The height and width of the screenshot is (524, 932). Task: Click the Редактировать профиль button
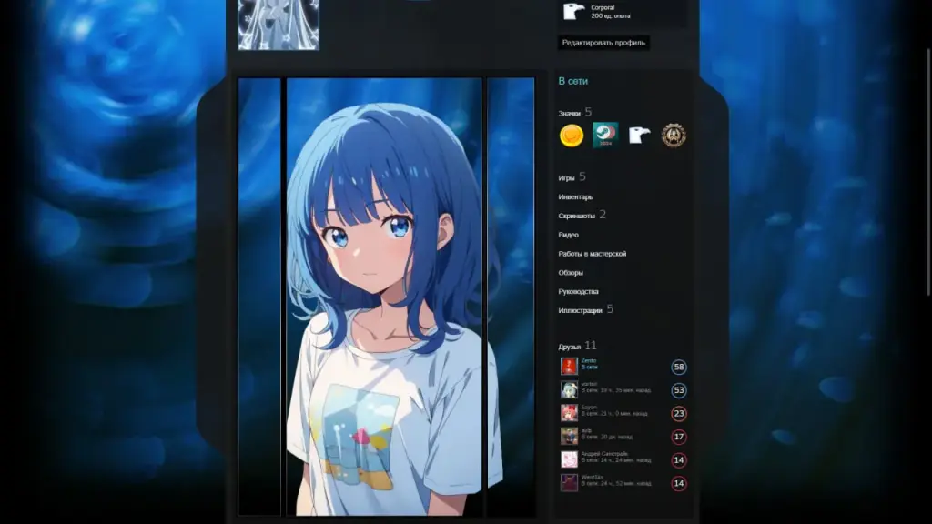click(x=603, y=42)
